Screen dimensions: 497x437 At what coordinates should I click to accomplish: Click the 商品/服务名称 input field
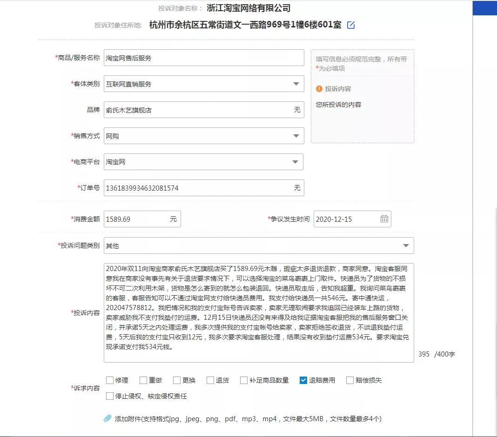tap(204, 58)
